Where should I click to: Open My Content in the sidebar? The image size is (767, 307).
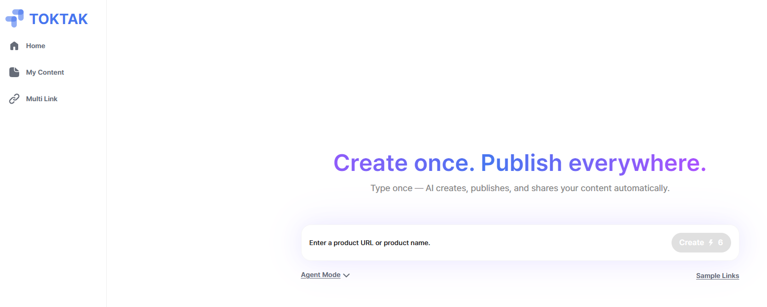pos(45,72)
